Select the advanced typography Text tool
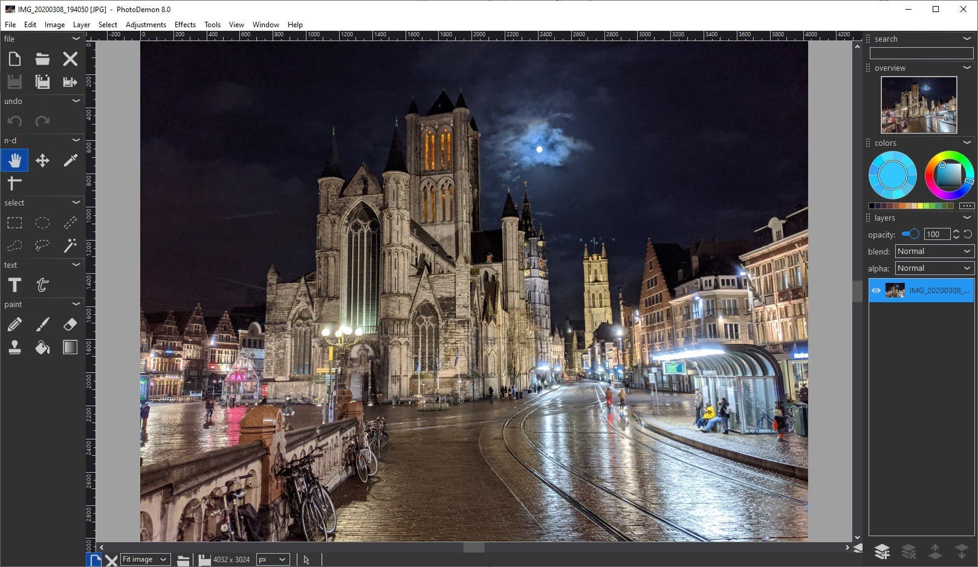 click(x=42, y=285)
